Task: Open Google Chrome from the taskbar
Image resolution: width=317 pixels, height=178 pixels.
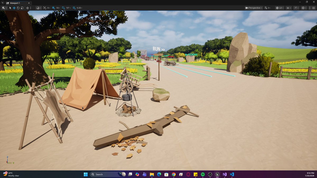Action: [x=174, y=174]
